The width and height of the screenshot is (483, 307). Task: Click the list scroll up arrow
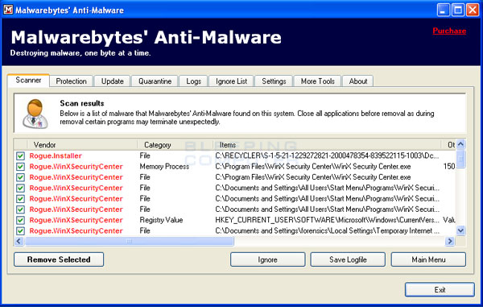point(460,144)
